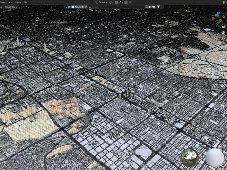This screenshot has width=227, height=170.
Task: Click the icon in the top-right corner
Action: click(x=224, y=2)
